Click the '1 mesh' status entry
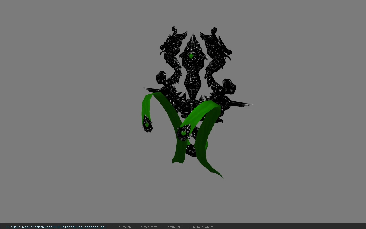This screenshot has height=229, width=366. click(125, 227)
